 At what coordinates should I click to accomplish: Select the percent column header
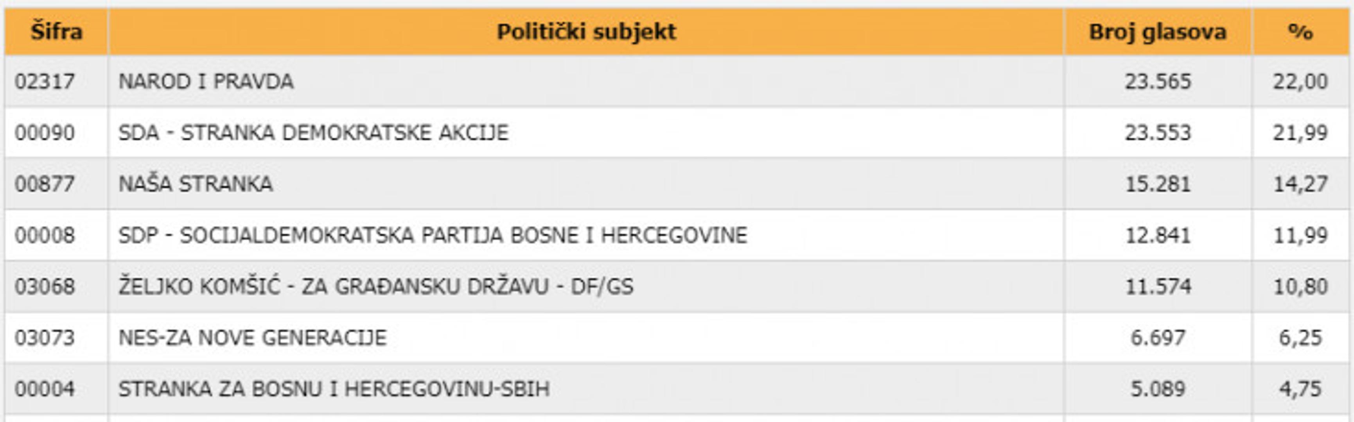point(1300,32)
